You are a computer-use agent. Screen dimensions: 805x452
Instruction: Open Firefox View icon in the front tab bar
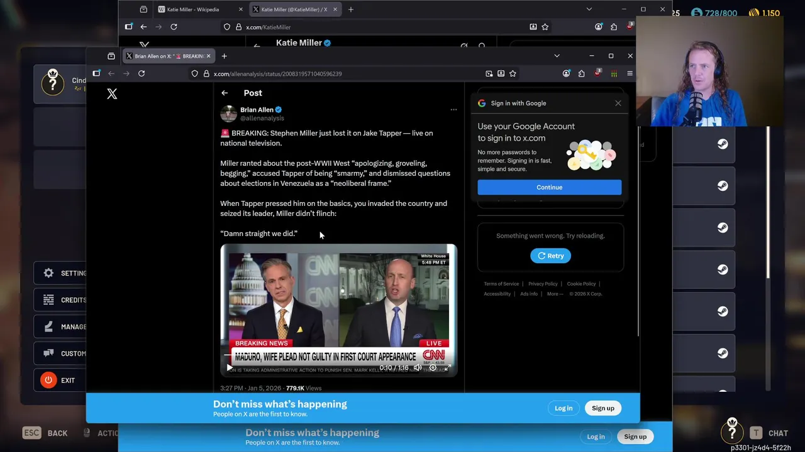(x=111, y=56)
